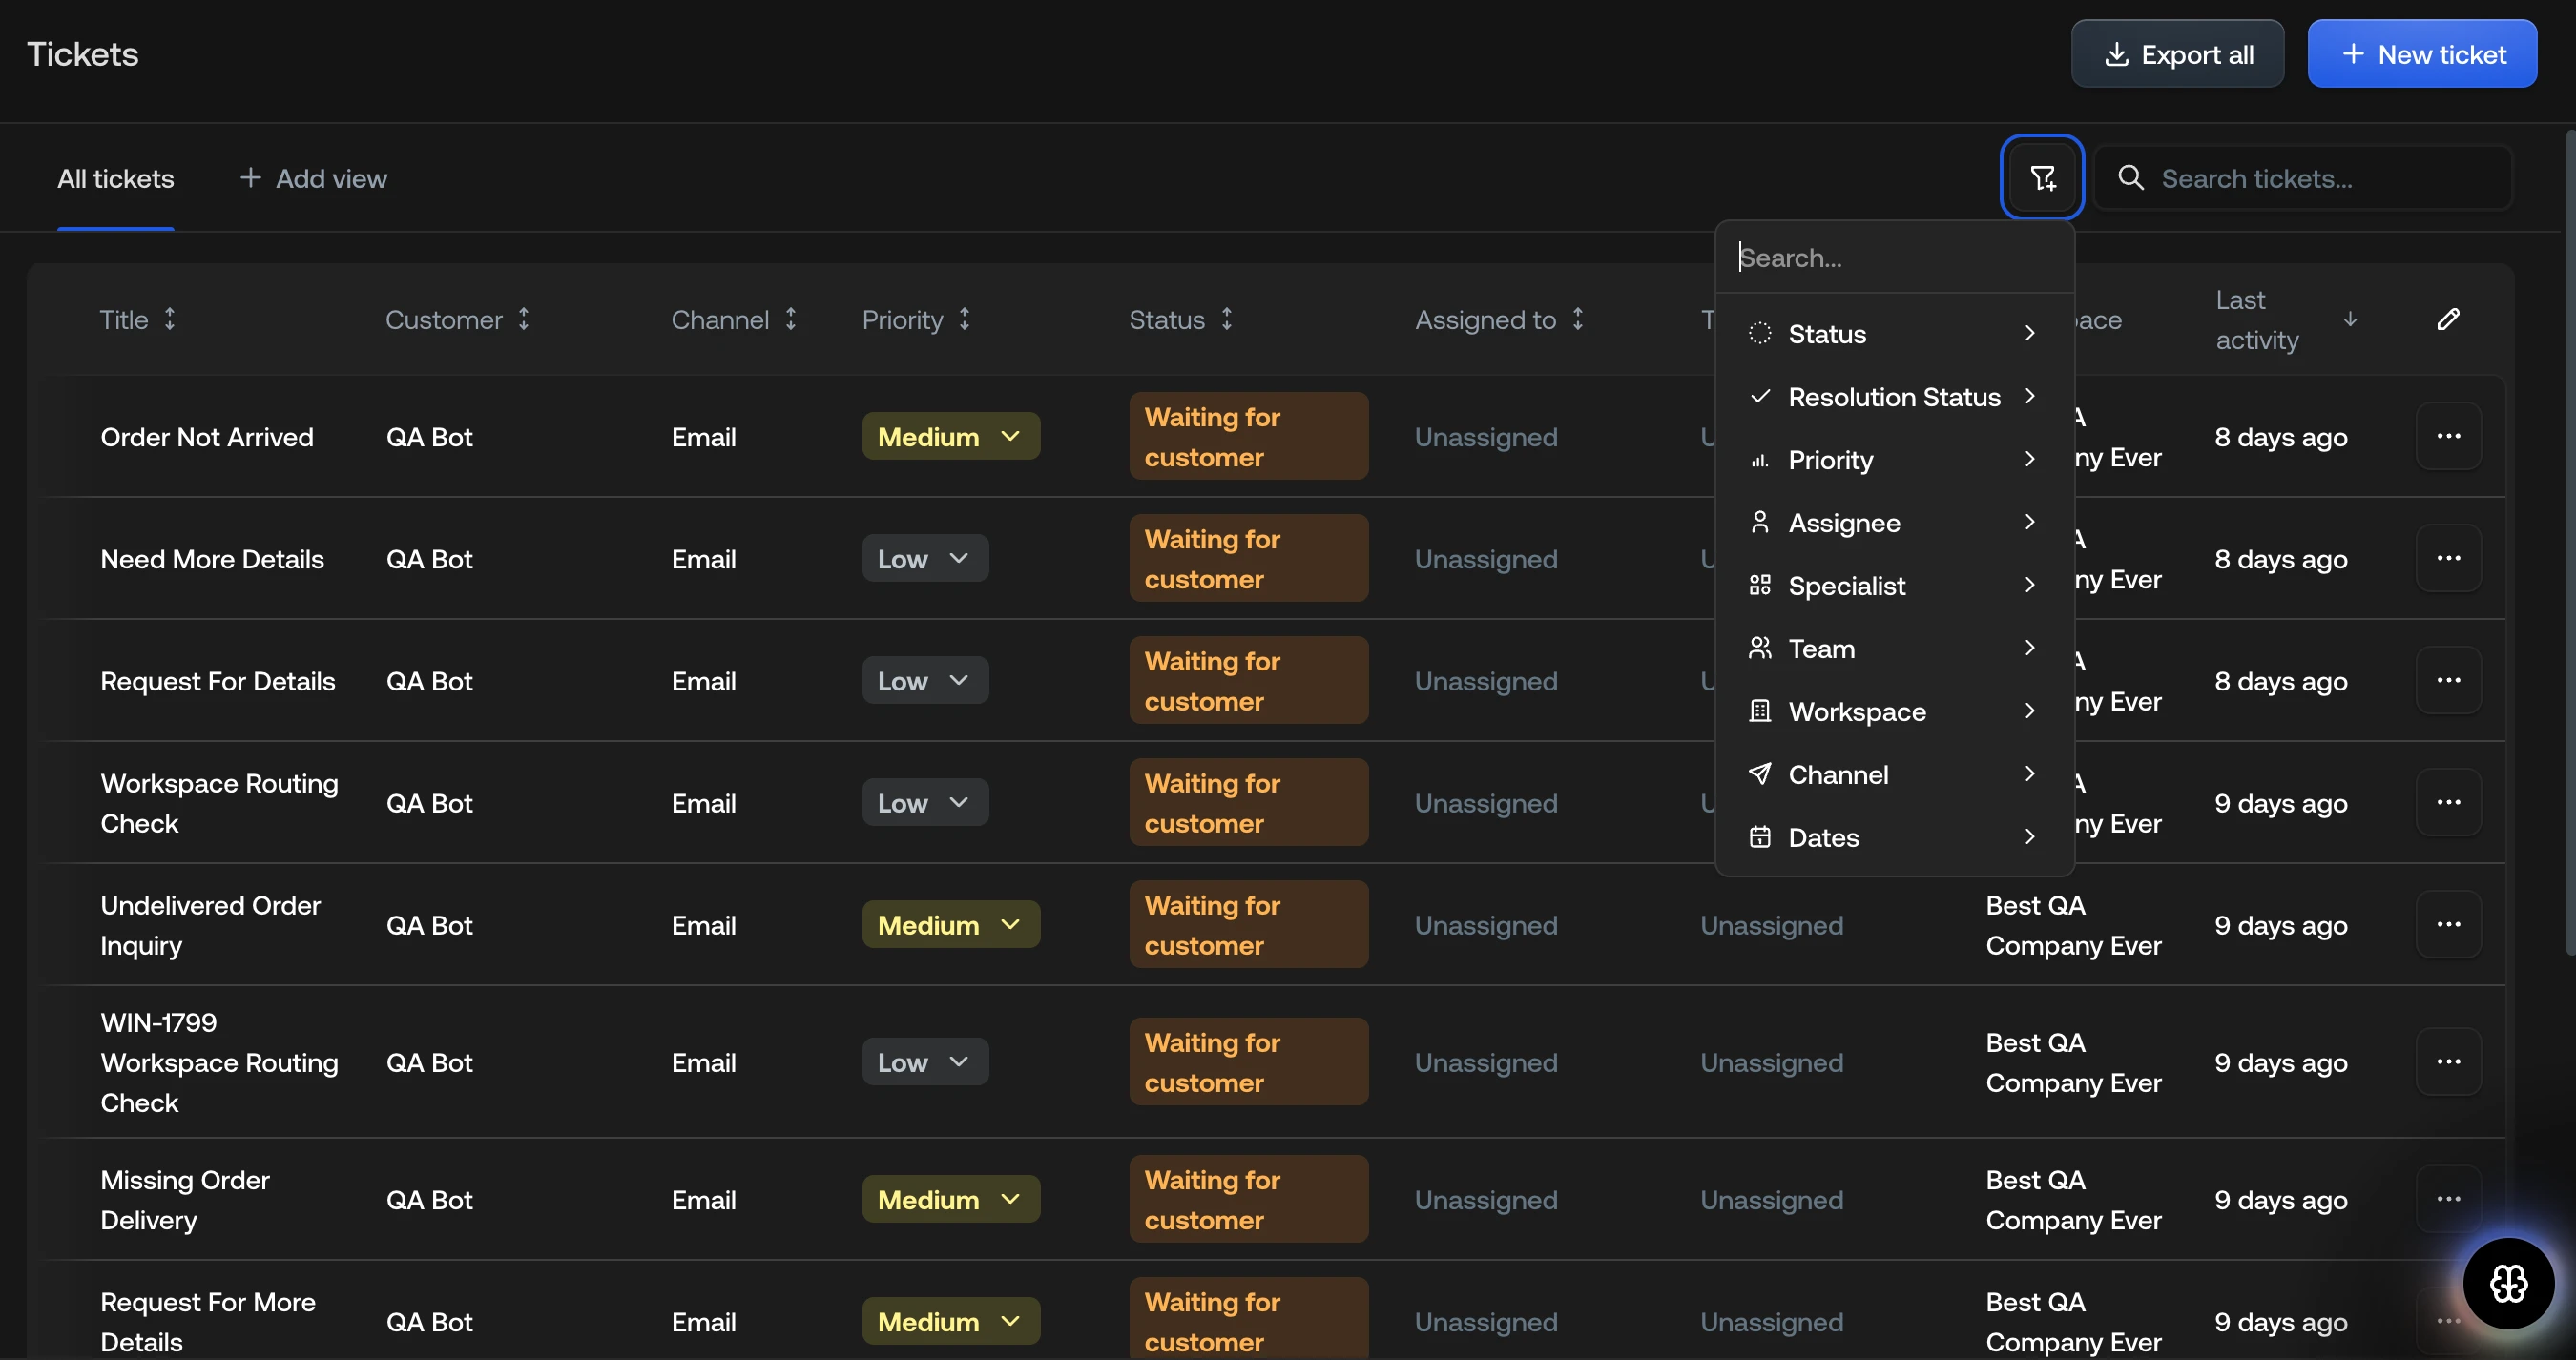Focus the filter menu Search field
Image resolution: width=2576 pixels, height=1360 pixels.
(1894, 258)
